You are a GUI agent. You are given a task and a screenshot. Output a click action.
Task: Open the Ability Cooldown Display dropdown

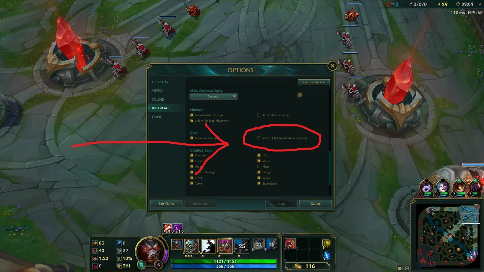[213, 96]
